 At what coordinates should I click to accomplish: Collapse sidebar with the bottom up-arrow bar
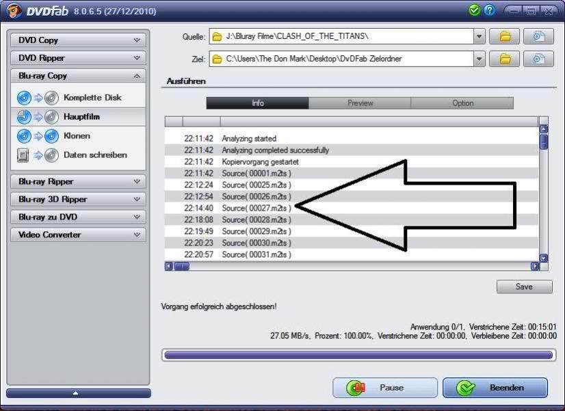pos(78,393)
